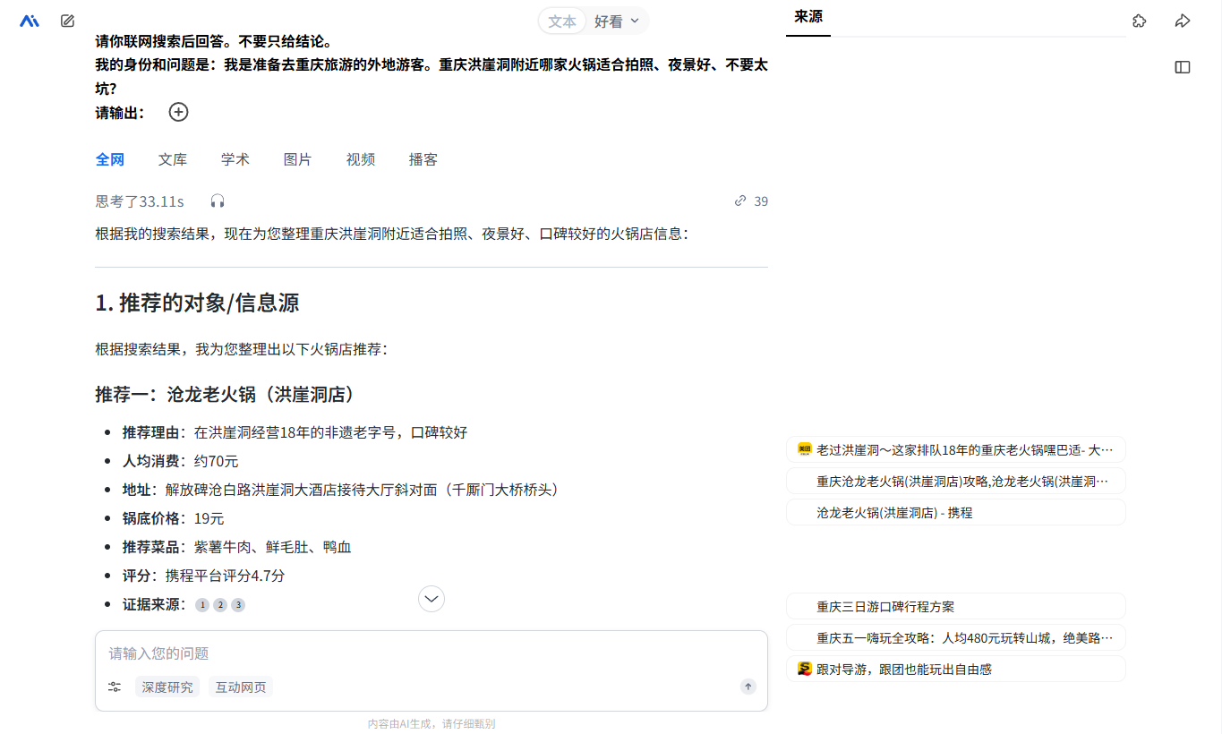The image size is (1222, 734).
Task: Open source 跟对导游，跟团也能玩出自由感
Action: pyautogui.click(x=955, y=669)
